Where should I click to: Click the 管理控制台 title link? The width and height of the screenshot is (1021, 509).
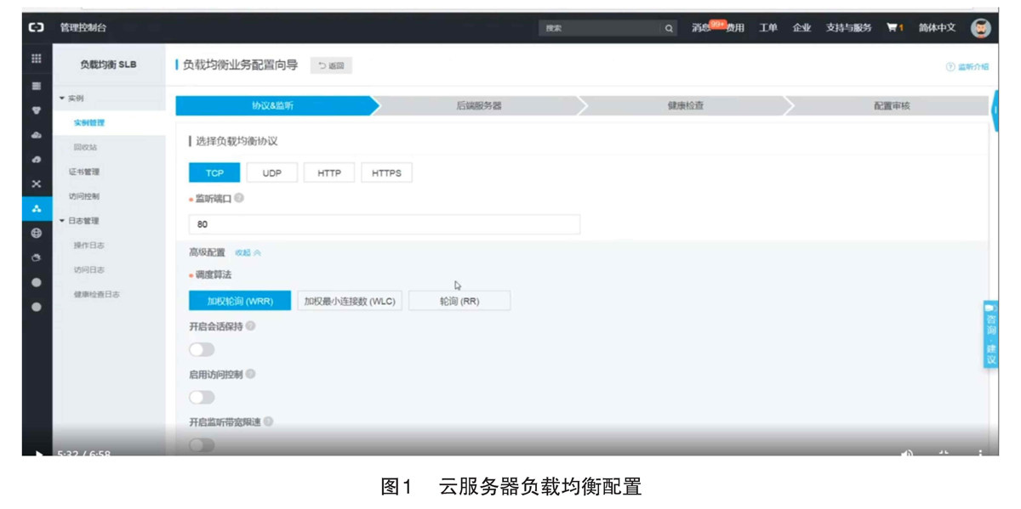pos(83,28)
